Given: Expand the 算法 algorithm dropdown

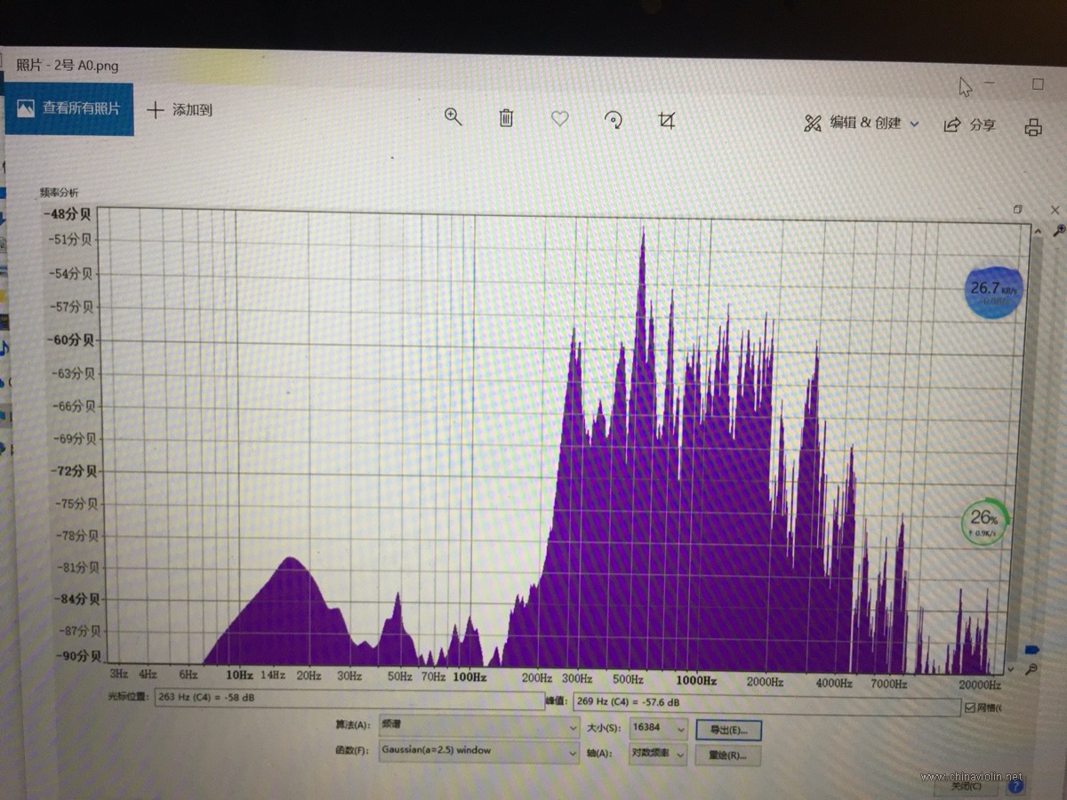Looking at the screenshot, I should coord(478,726).
